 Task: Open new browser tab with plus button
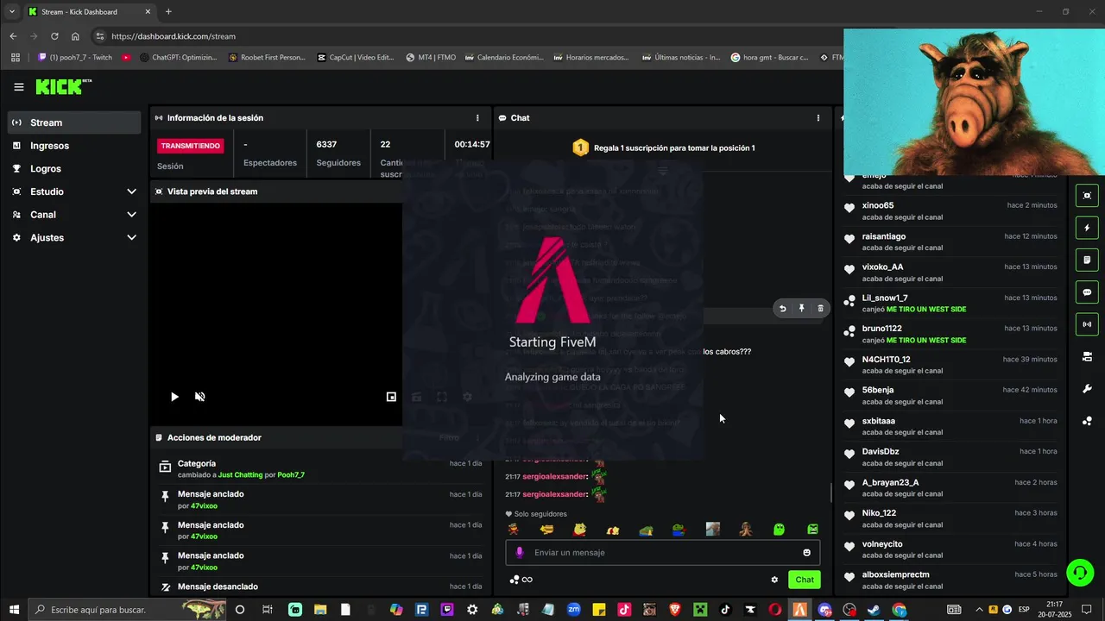[x=168, y=12]
